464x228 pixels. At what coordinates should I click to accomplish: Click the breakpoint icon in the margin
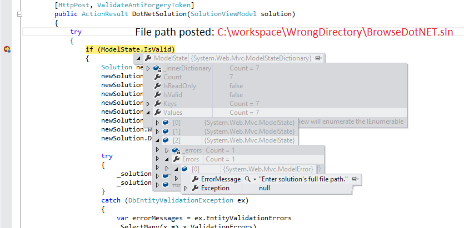click(7, 49)
